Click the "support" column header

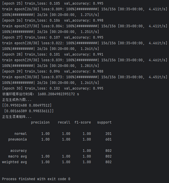104,122
